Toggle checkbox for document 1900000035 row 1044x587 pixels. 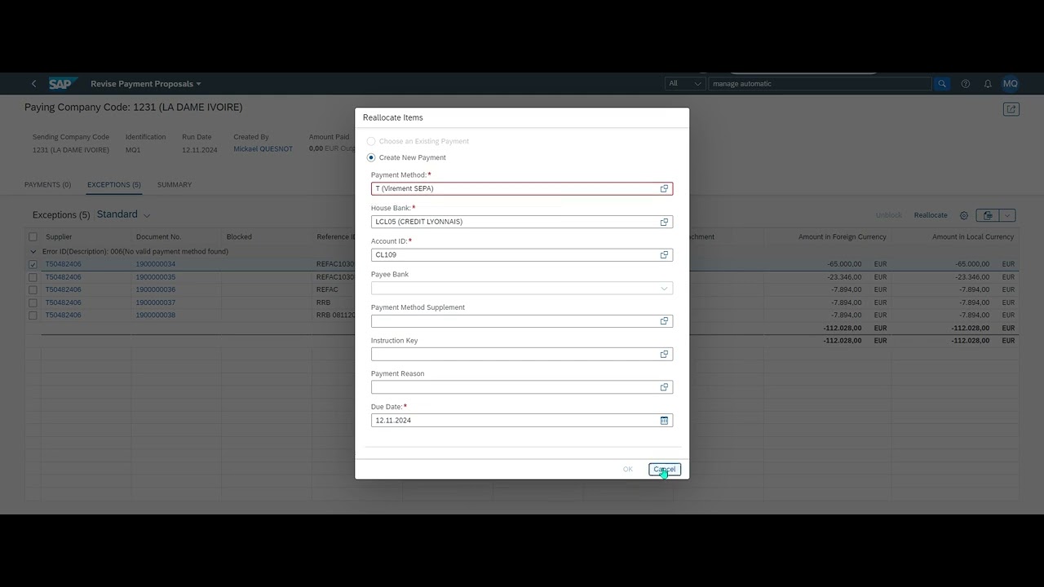click(x=33, y=277)
